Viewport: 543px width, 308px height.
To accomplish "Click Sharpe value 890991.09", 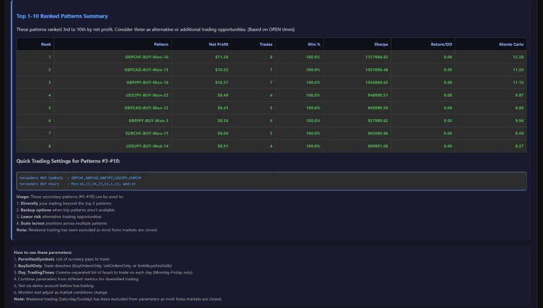I will click(377, 146).
